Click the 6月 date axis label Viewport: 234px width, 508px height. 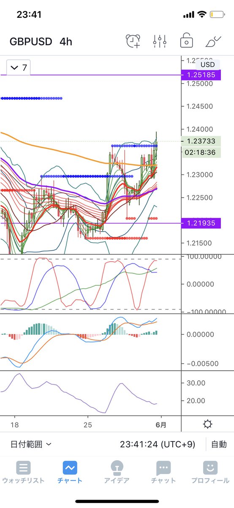[x=161, y=425]
